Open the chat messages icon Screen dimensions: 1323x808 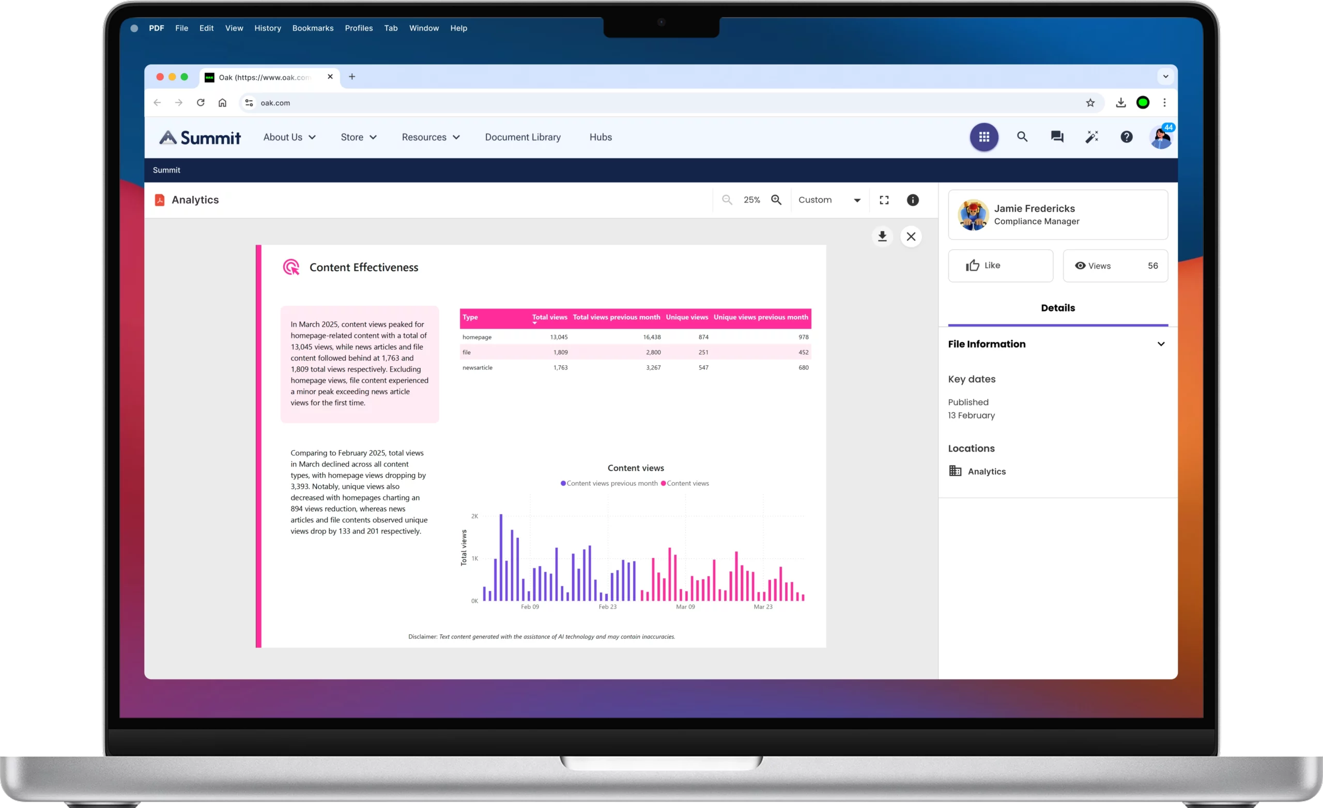(1057, 137)
